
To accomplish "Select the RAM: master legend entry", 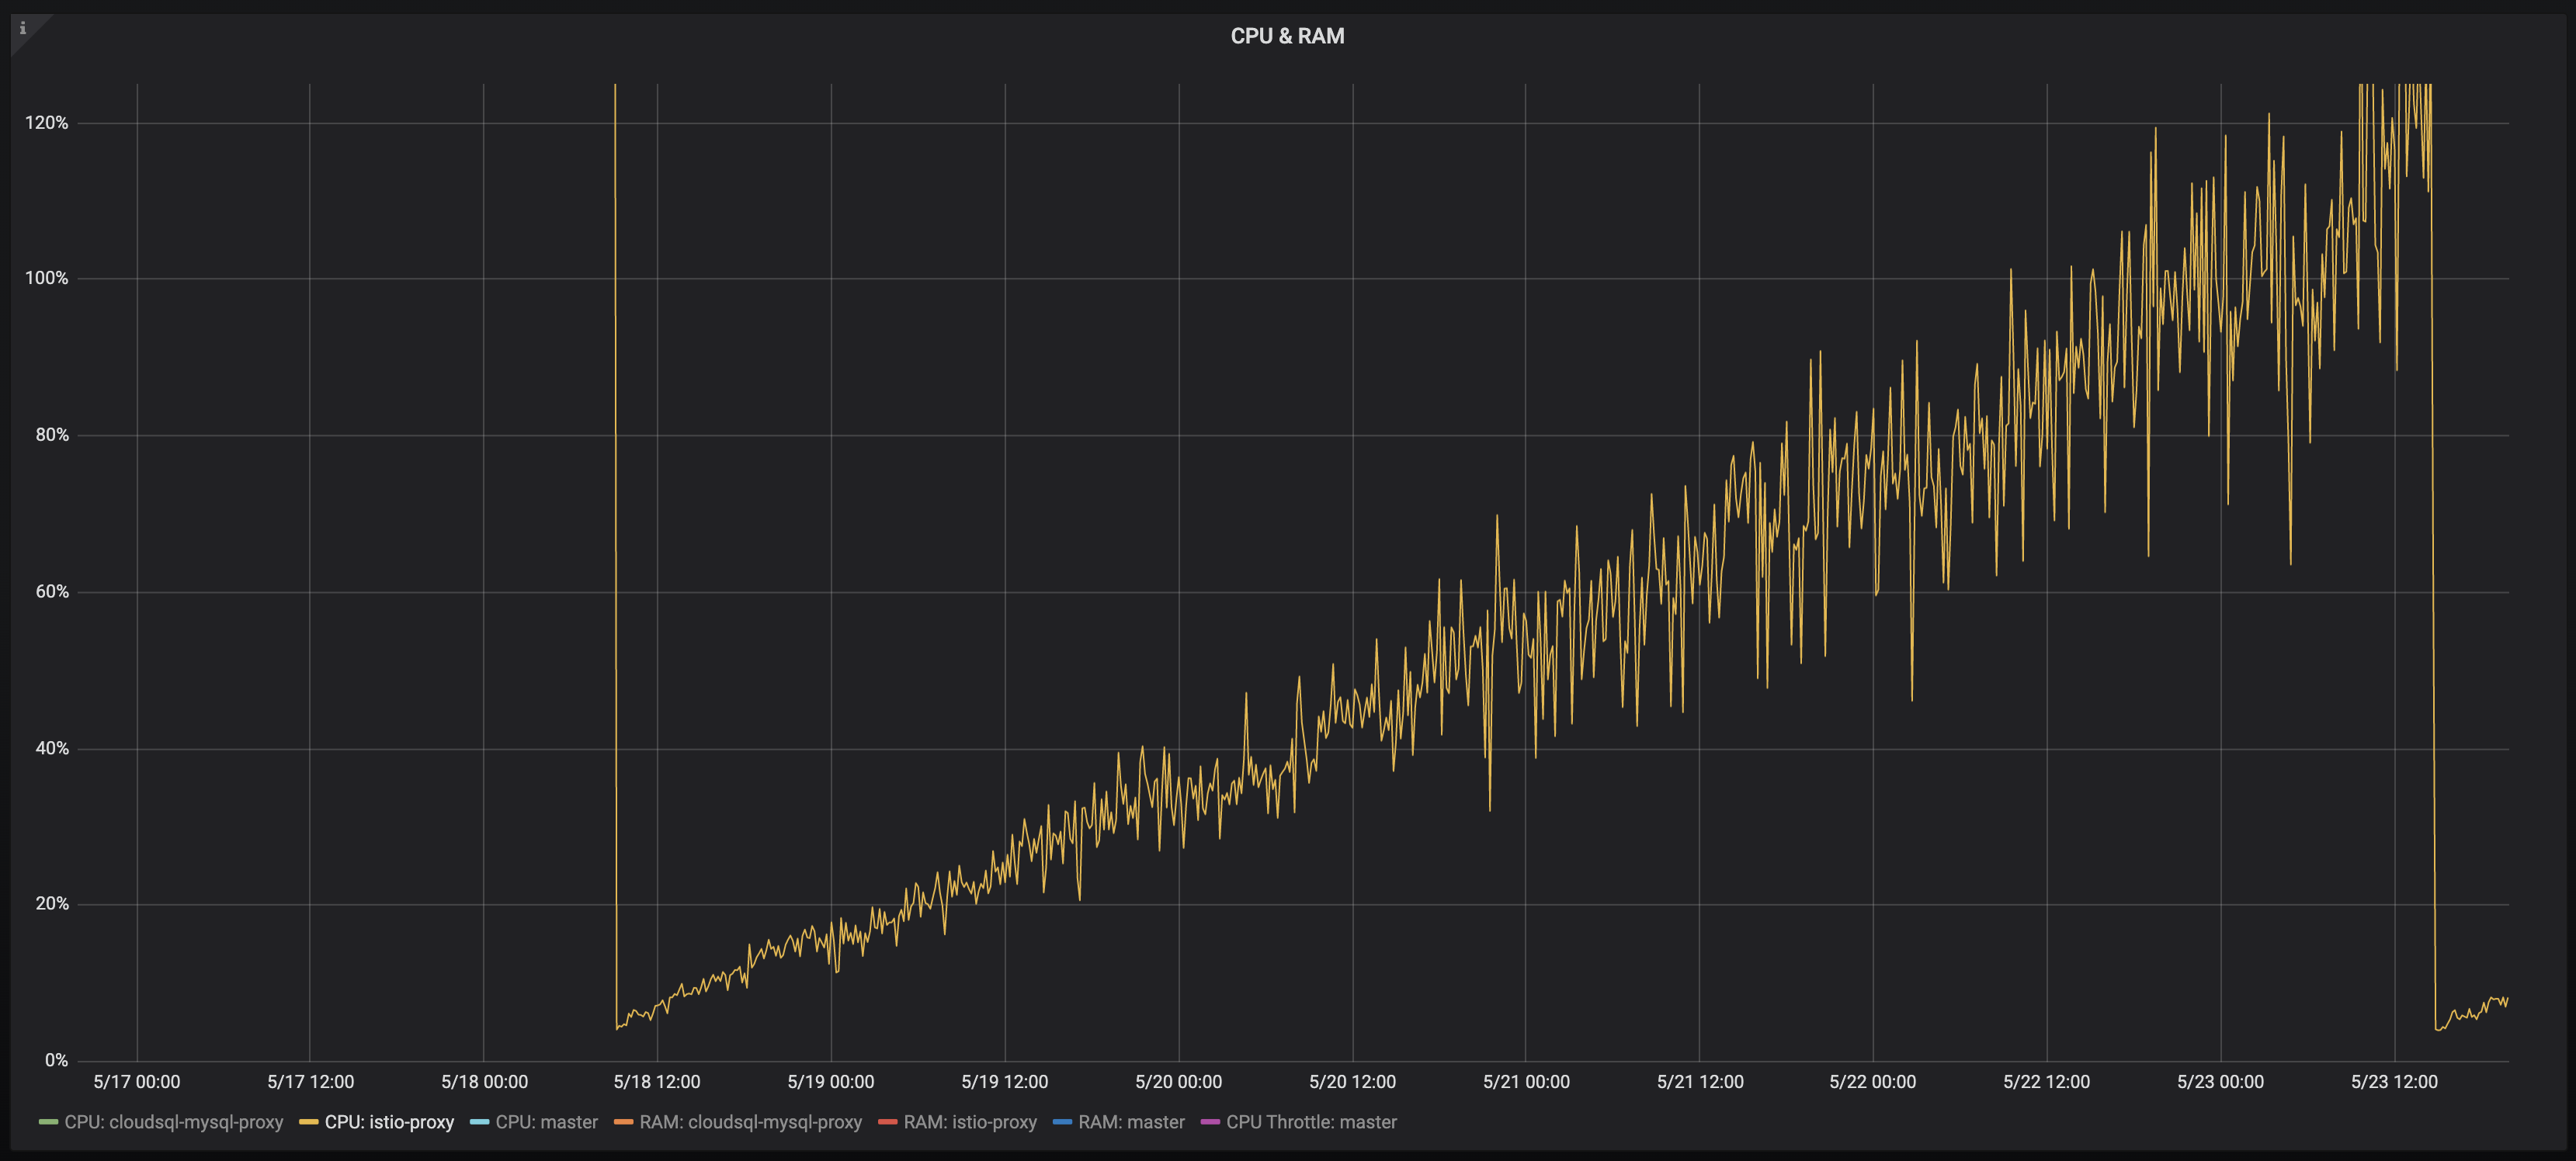I will [x=1131, y=1122].
